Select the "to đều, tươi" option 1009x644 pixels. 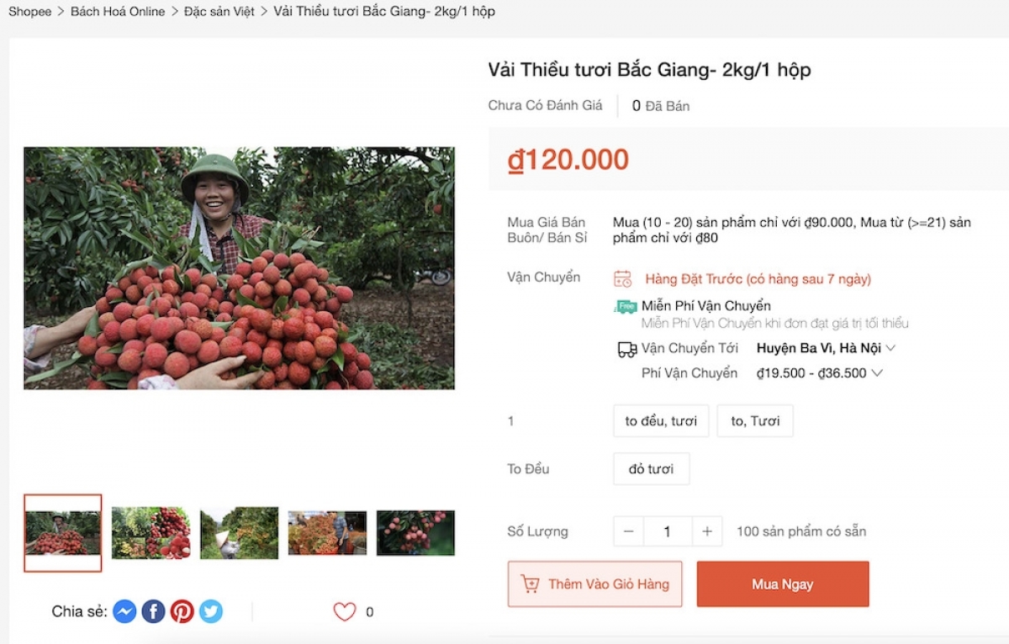coord(661,421)
